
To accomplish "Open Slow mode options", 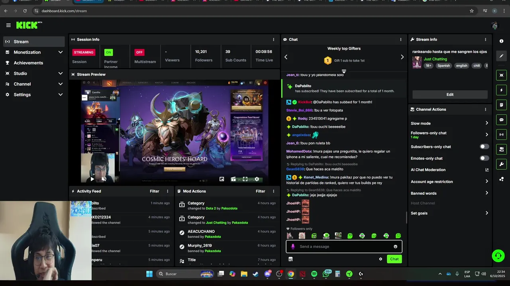I will [450, 123].
